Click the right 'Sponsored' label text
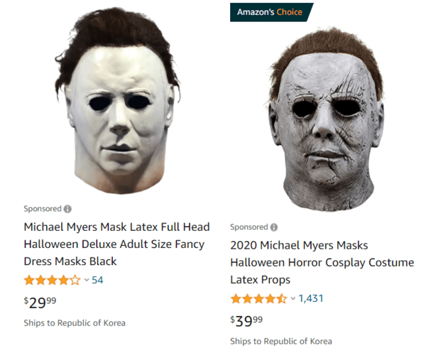 [249, 227]
